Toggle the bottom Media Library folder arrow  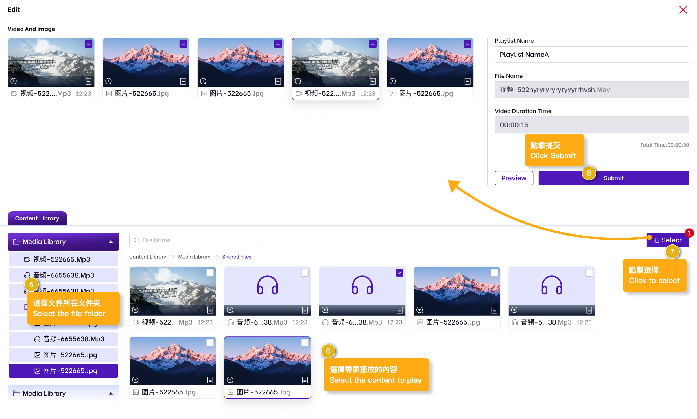click(111, 394)
